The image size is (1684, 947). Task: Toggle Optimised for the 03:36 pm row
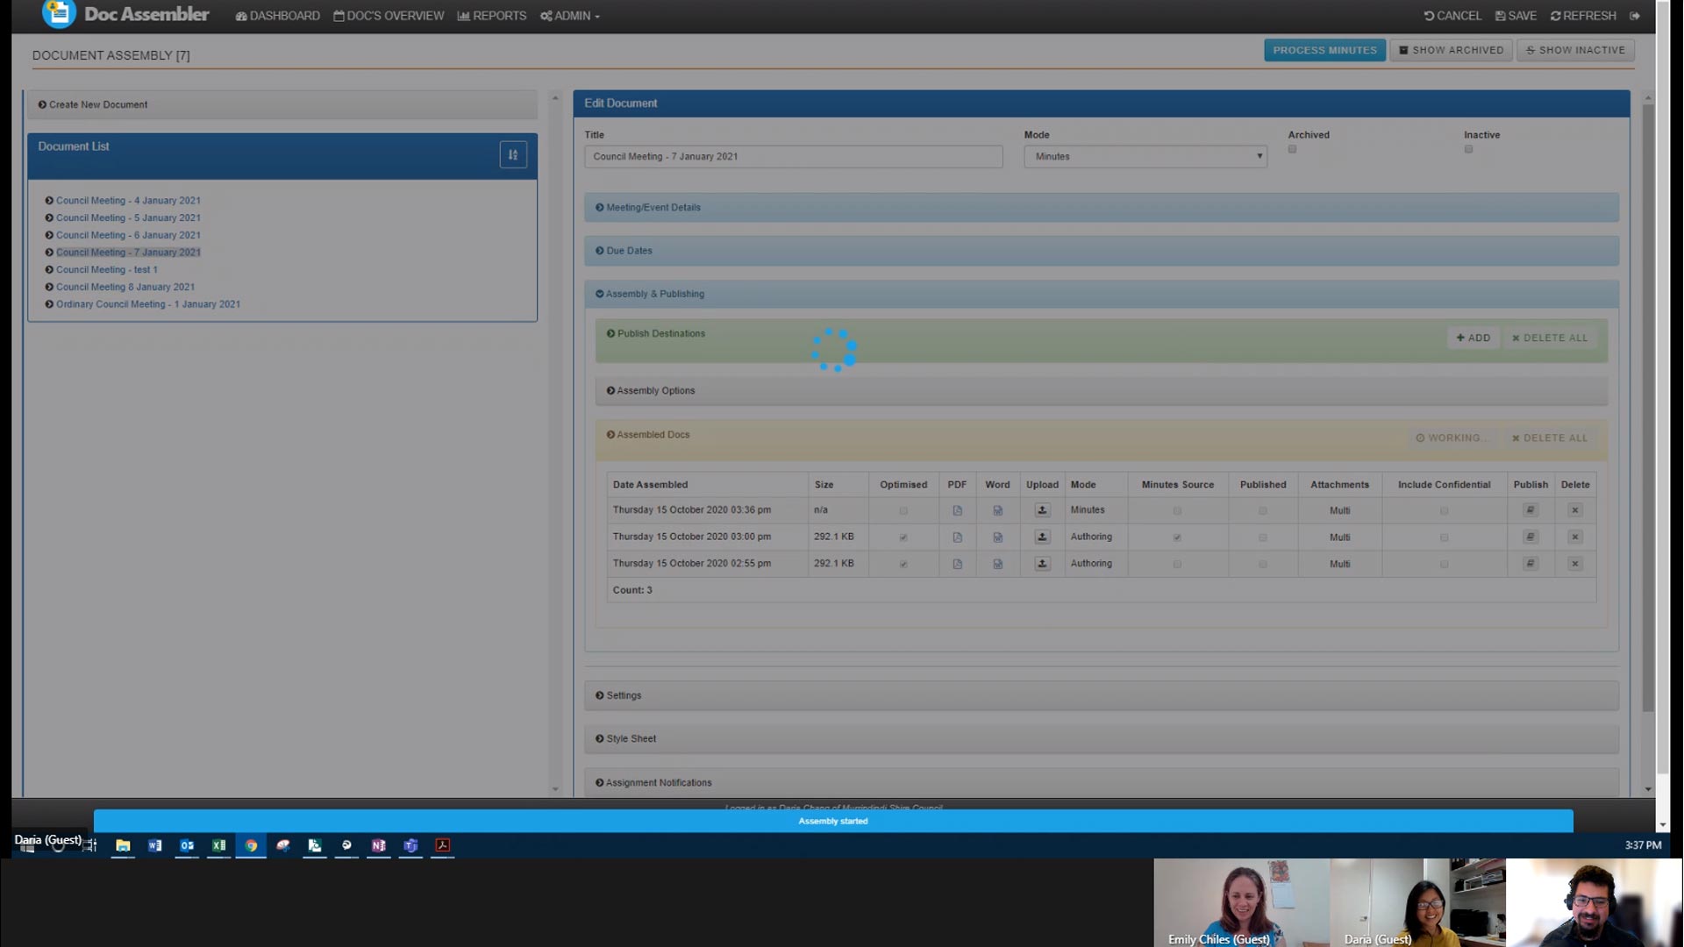(x=903, y=511)
